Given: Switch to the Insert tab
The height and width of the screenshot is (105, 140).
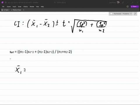Looking at the screenshot, I should pos(14,7).
